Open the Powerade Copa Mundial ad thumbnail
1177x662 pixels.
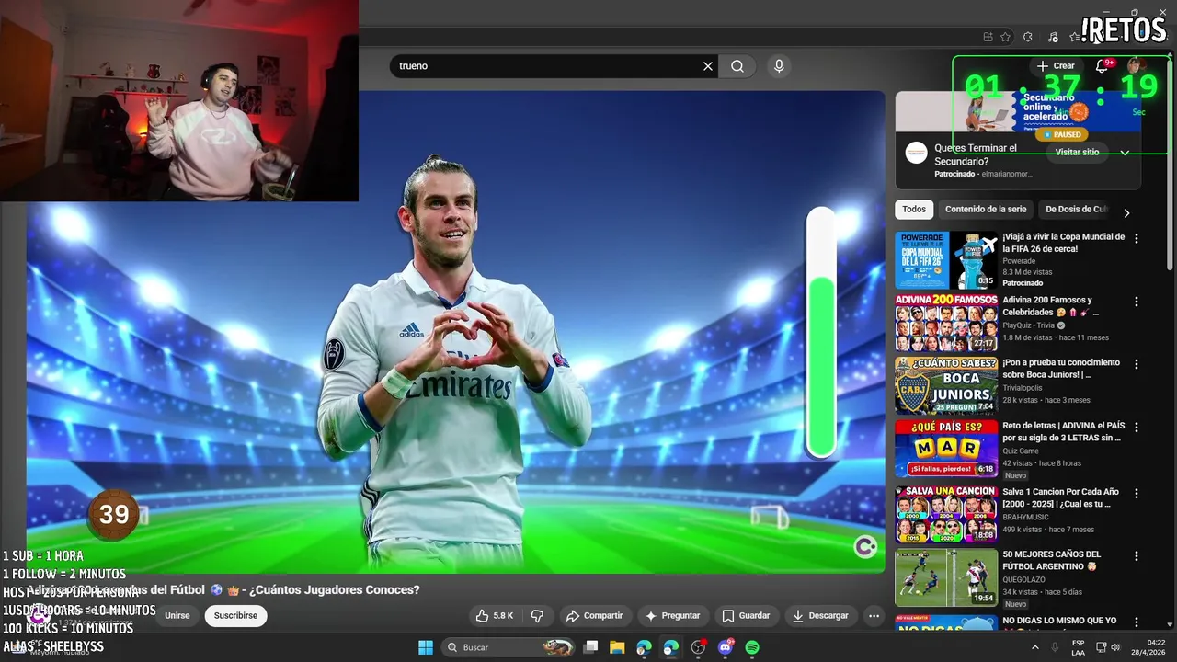click(x=946, y=260)
